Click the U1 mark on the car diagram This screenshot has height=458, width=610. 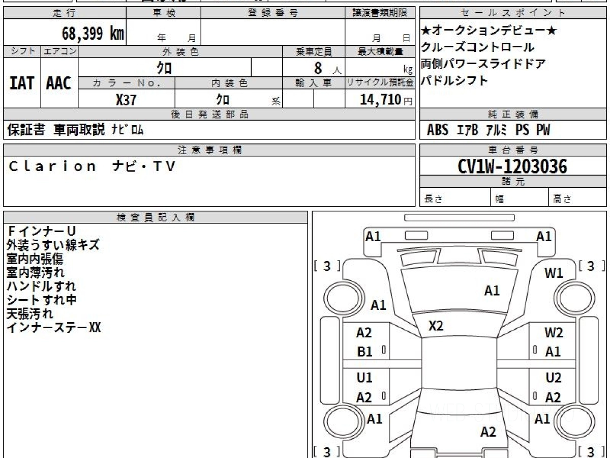(364, 378)
